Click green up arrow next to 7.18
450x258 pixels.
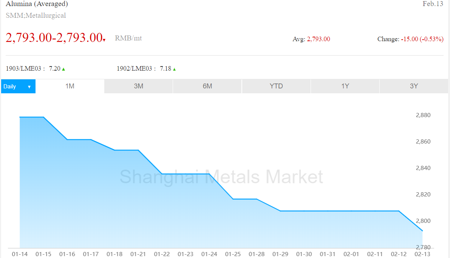[x=174, y=69]
